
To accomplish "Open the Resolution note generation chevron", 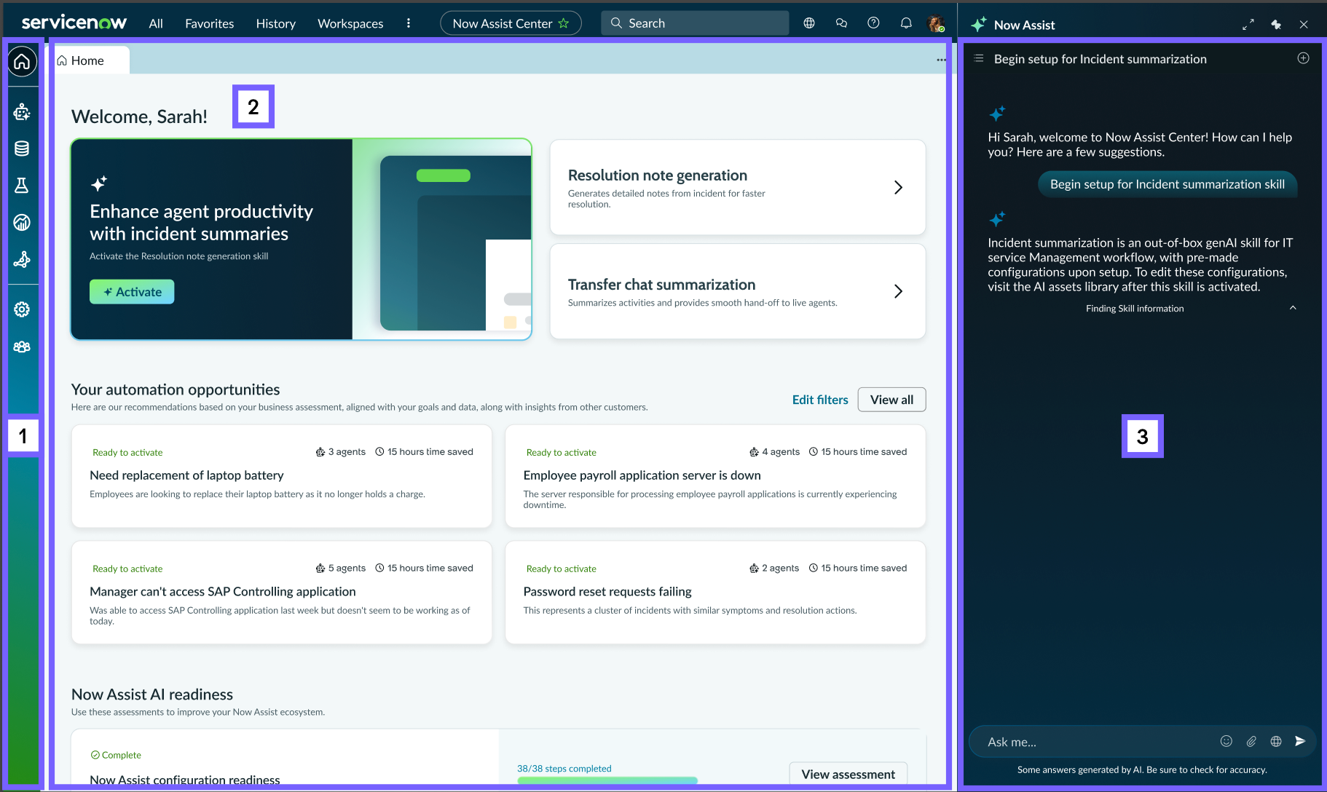I will point(898,187).
